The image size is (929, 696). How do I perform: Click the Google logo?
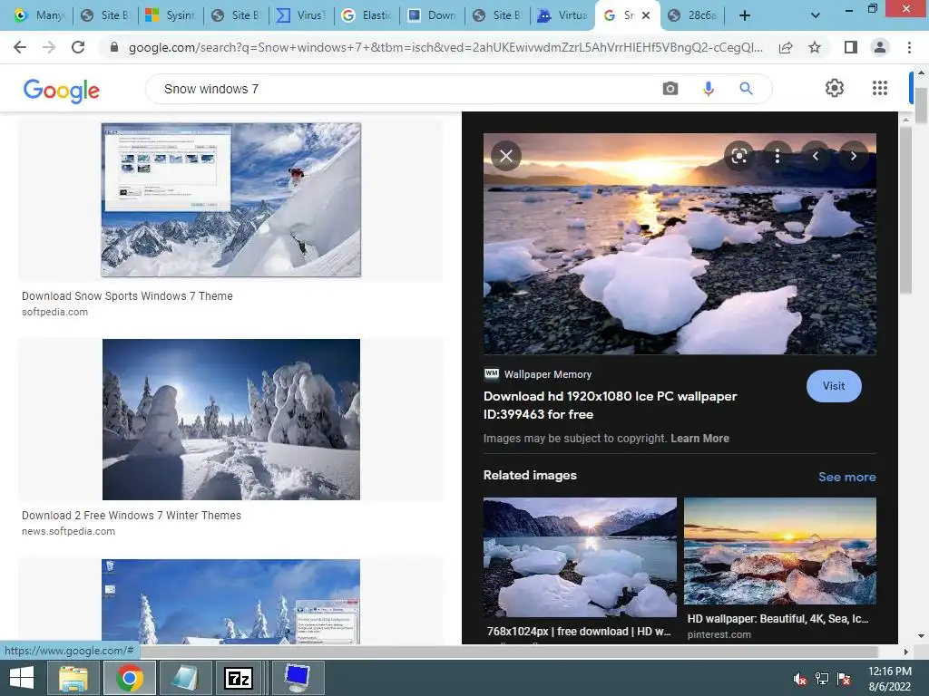[61, 91]
